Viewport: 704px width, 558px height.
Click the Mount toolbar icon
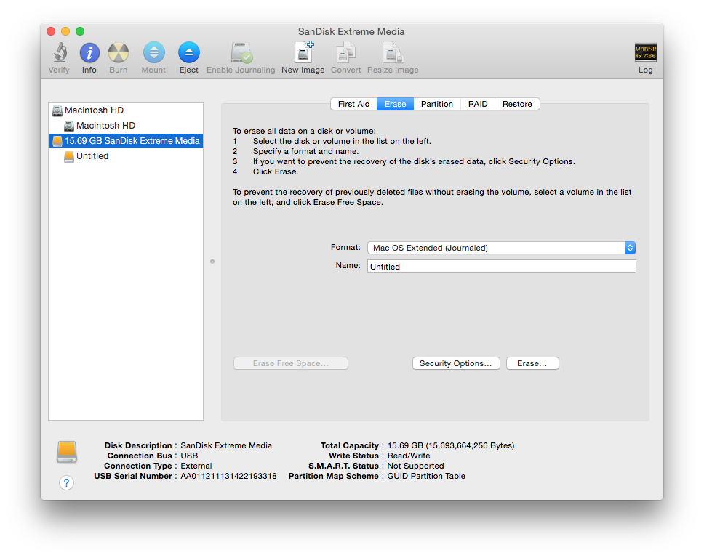click(153, 53)
